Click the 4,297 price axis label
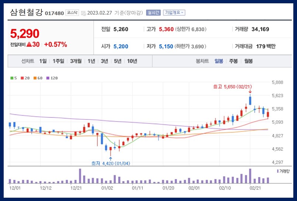The height and width of the screenshot is (201, 297). pos(277,162)
